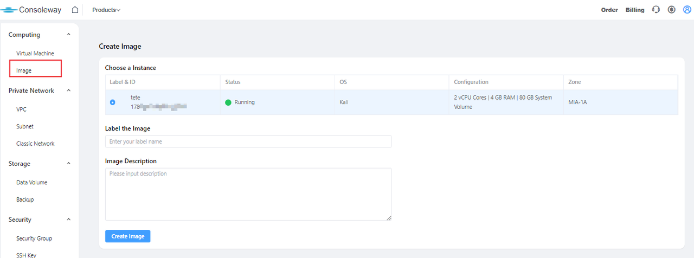The image size is (694, 258).
Task: Open the customer support headset icon
Action: (x=656, y=10)
